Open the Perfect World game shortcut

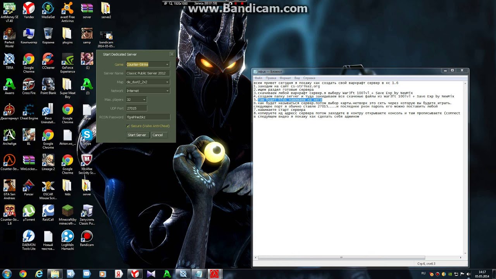(9, 38)
